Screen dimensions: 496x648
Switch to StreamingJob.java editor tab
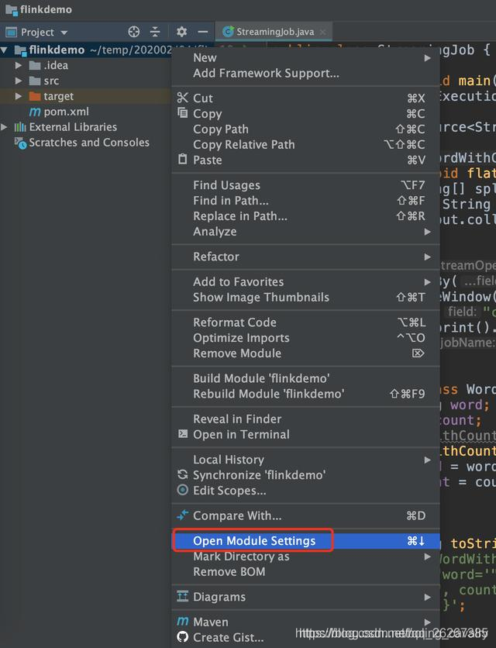[x=275, y=32]
